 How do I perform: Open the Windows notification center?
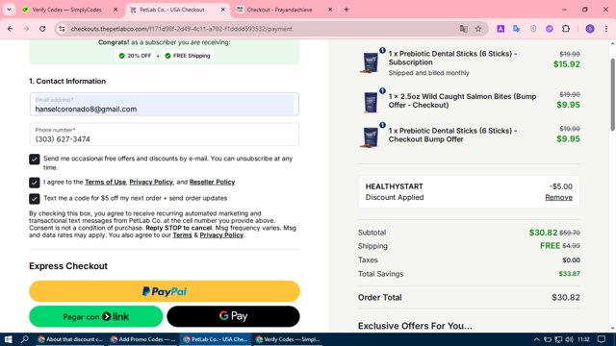601,339
